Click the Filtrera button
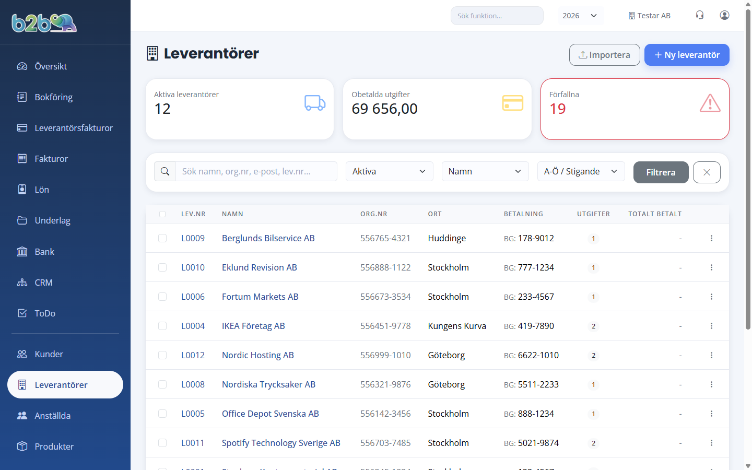 [661, 172]
